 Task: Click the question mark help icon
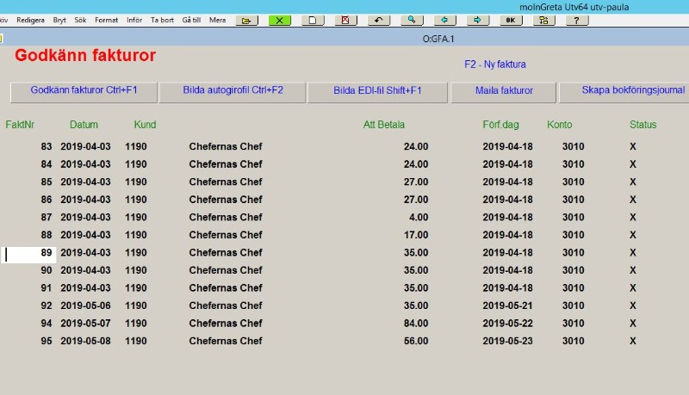[577, 20]
